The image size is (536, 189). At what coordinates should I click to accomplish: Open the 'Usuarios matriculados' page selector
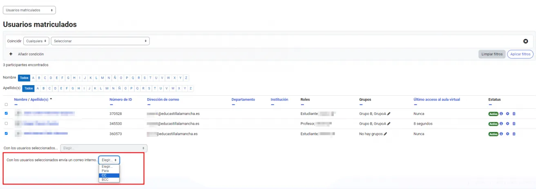click(x=29, y=10)
